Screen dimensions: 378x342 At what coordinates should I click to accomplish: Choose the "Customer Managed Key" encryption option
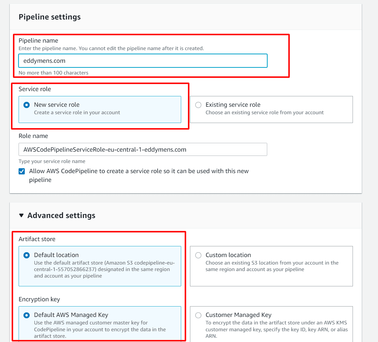coord(198,315)
